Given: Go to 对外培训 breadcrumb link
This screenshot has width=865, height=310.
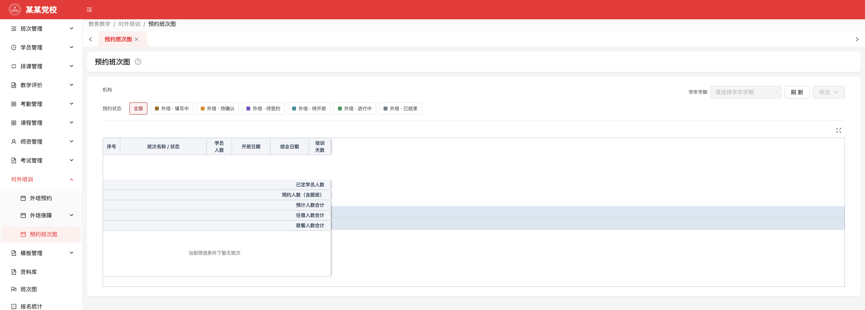Looking at the screenshot, I should pos(129,24).
